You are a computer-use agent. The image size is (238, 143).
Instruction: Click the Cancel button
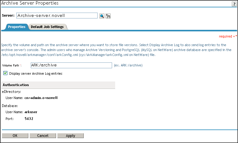[x=43, y=136]
